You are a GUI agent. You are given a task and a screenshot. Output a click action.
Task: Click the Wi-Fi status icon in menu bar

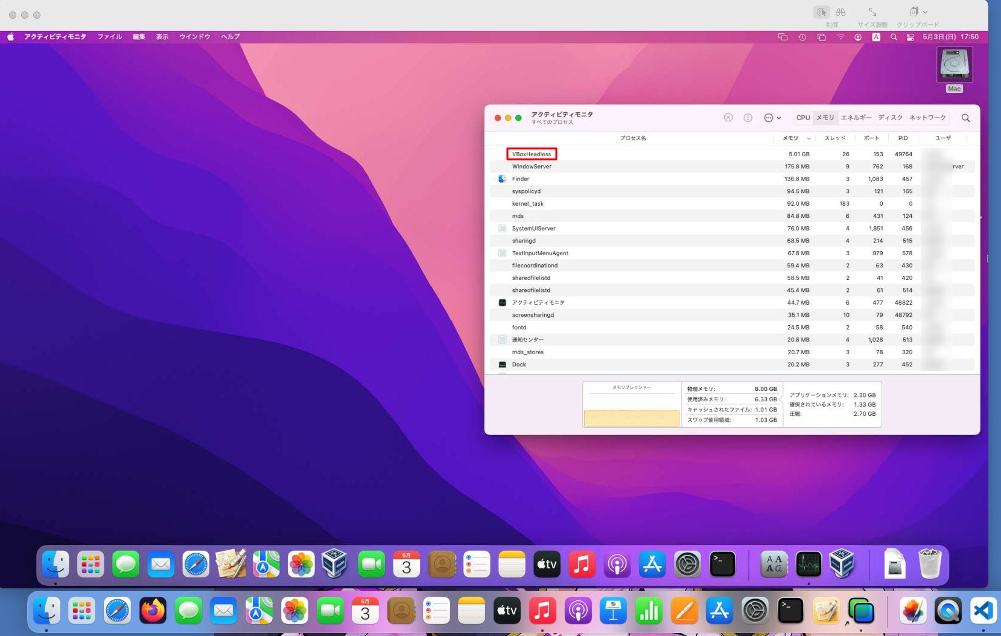pos(840,37)
